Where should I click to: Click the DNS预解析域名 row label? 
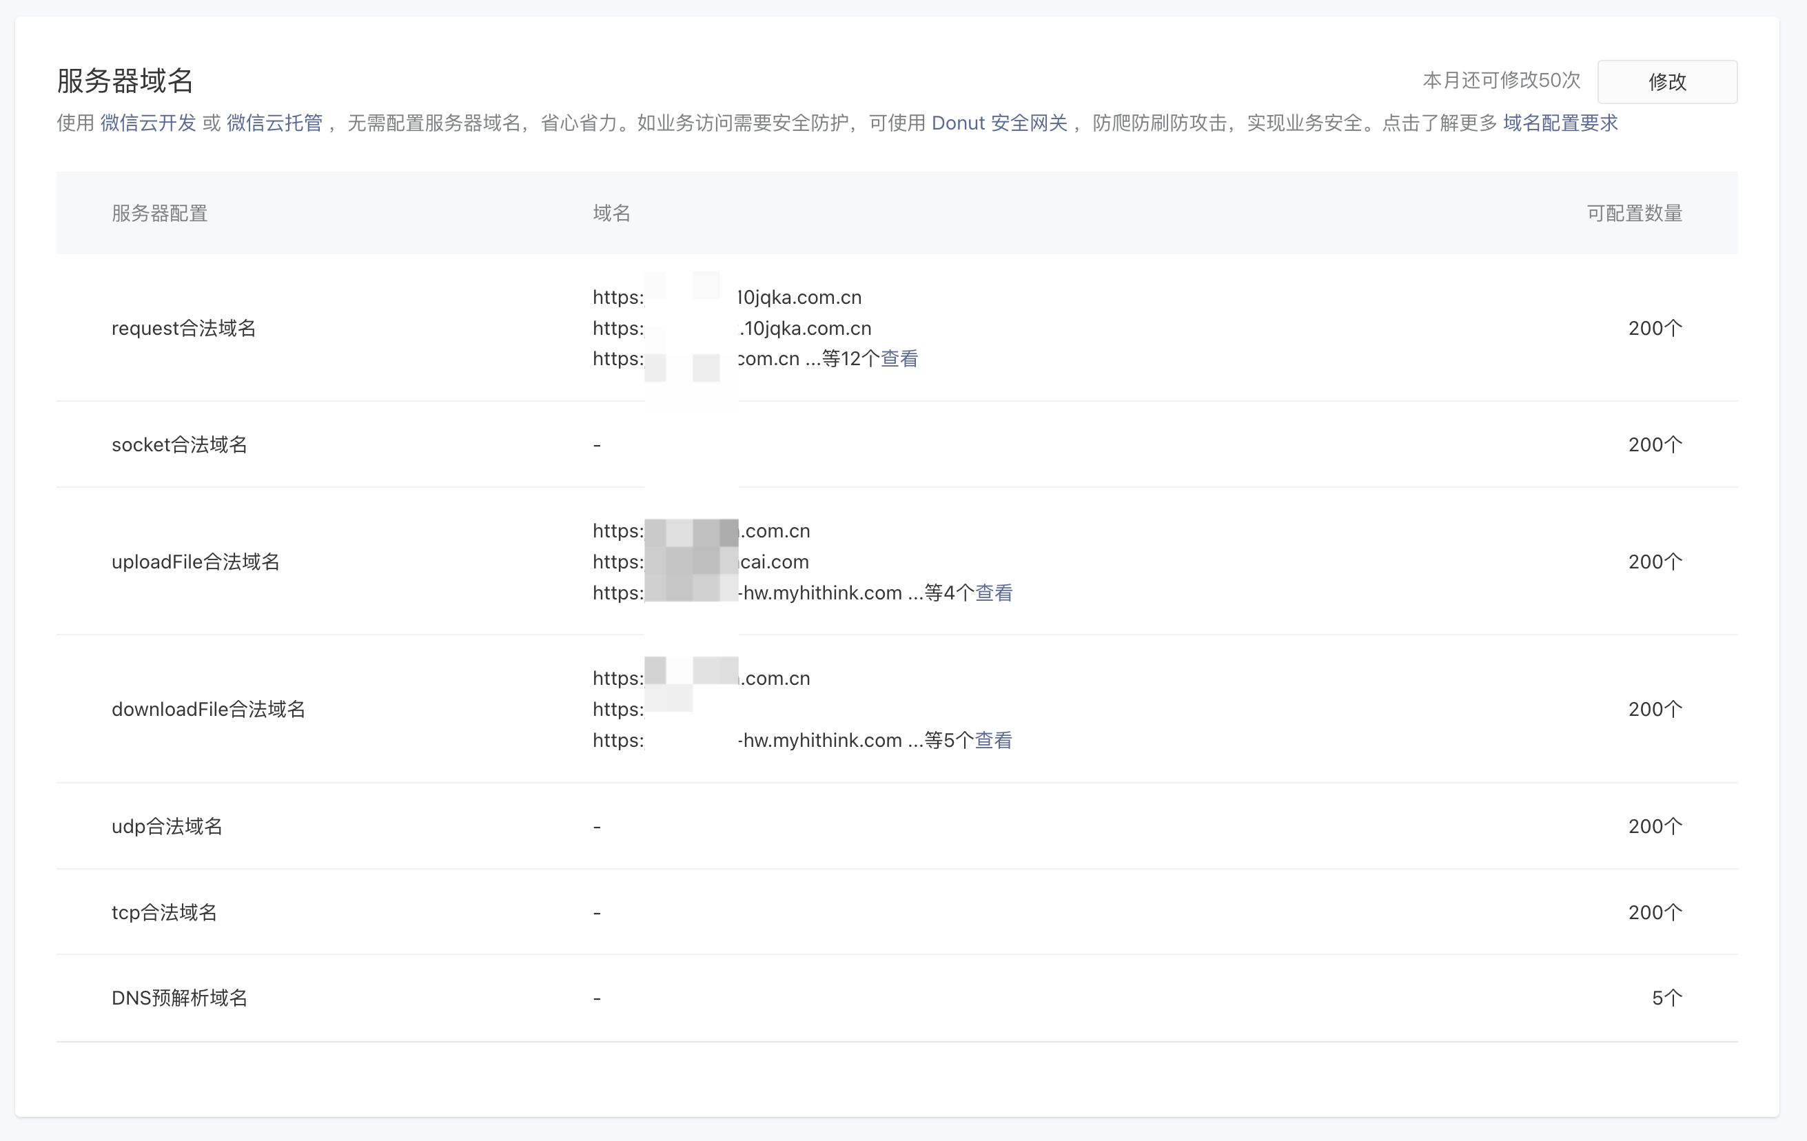(179, 998)
